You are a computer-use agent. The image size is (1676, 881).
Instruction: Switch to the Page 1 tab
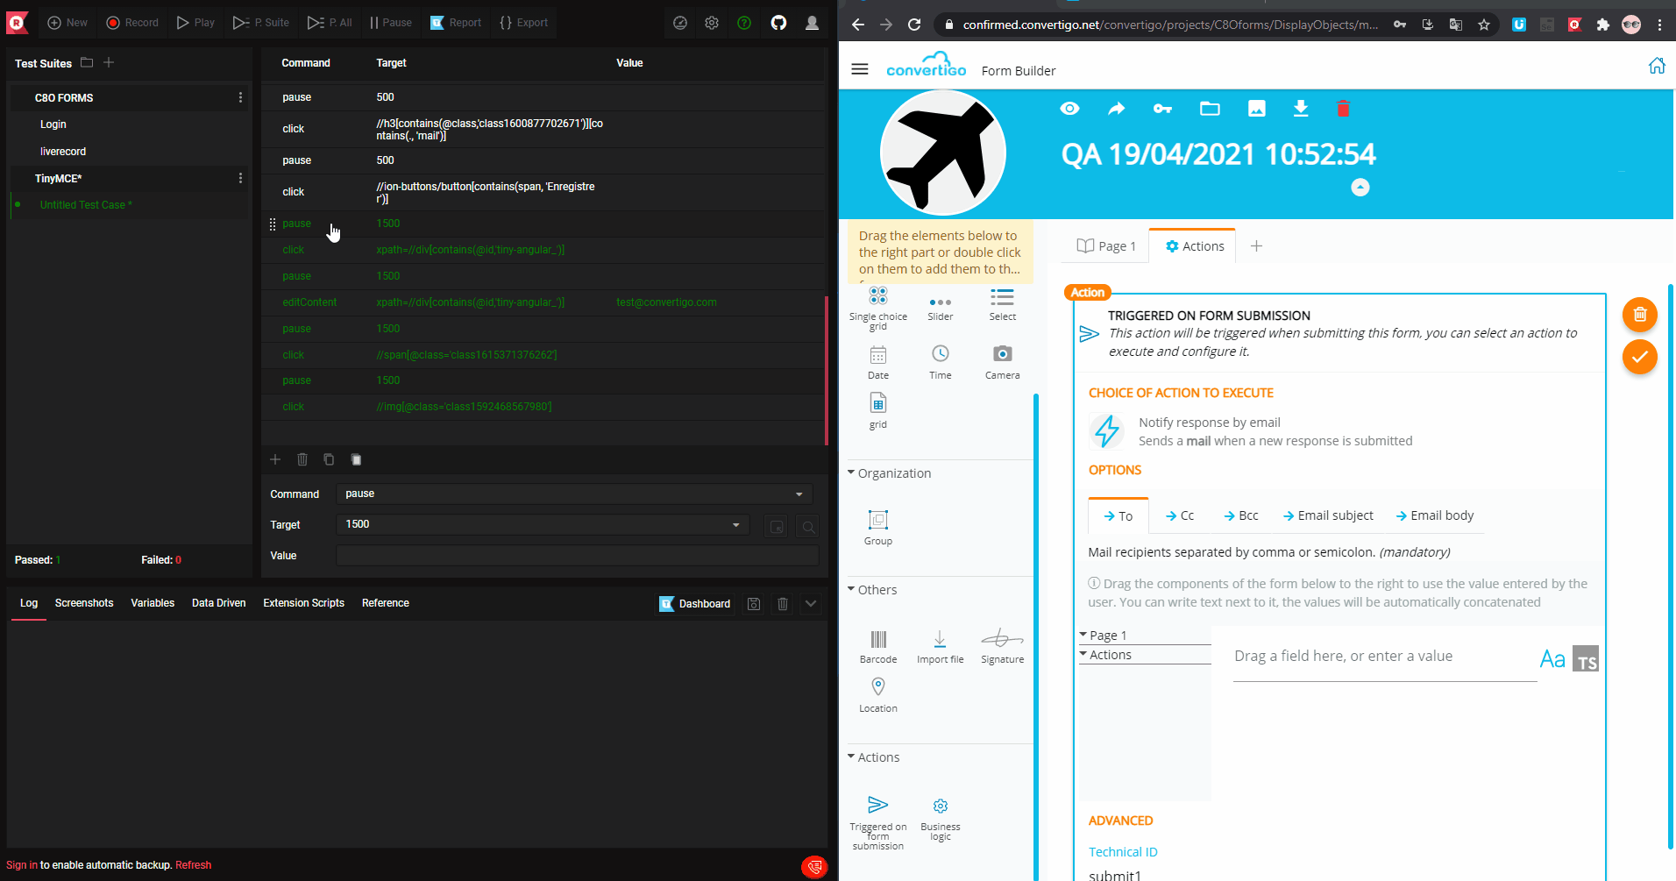(1106, 246)
